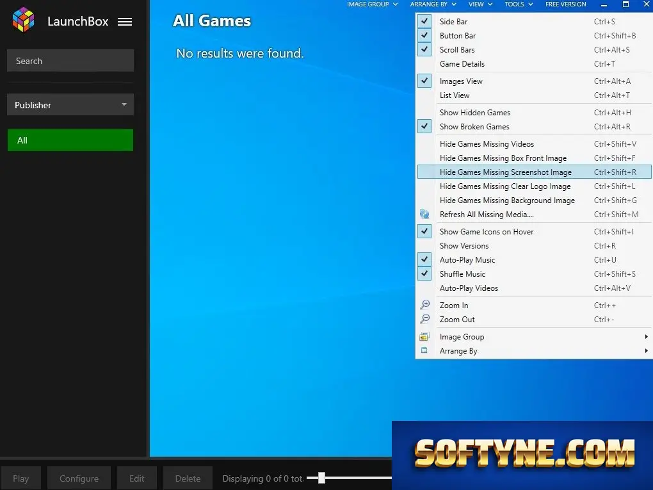Click the Zoom Out magnifier icon
Image resolution: width=653 pixels, height=490 pixels.
424,319
